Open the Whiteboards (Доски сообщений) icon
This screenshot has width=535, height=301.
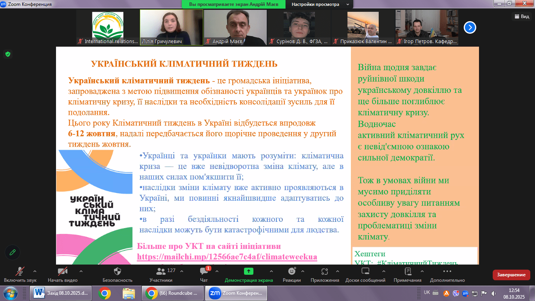click(x=365, y=271)
